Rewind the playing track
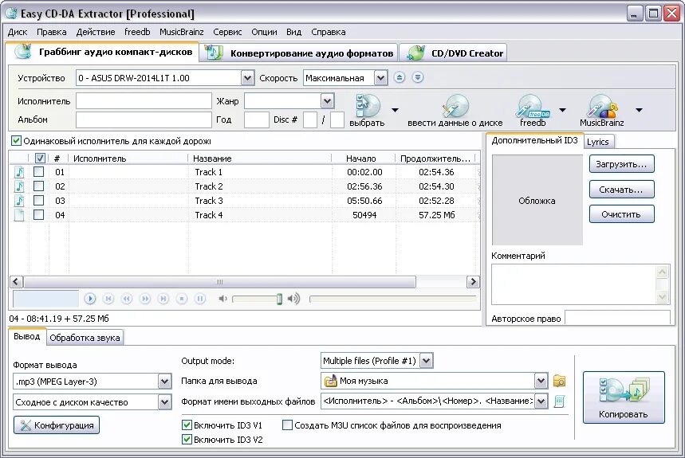685x458 pixels. pos(127,299)
